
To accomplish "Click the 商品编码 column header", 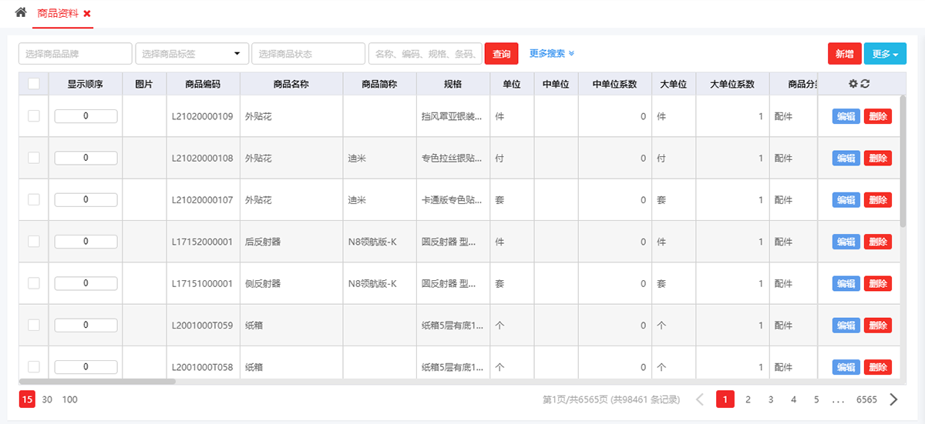I will (203, 84).
